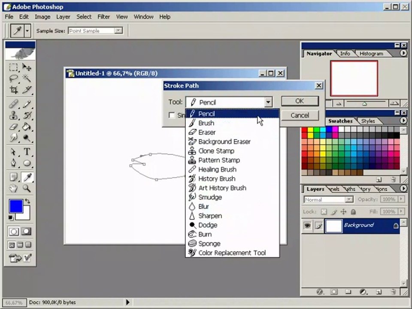
Task: Select the Magic Wand tool
Action: point(27,78)
